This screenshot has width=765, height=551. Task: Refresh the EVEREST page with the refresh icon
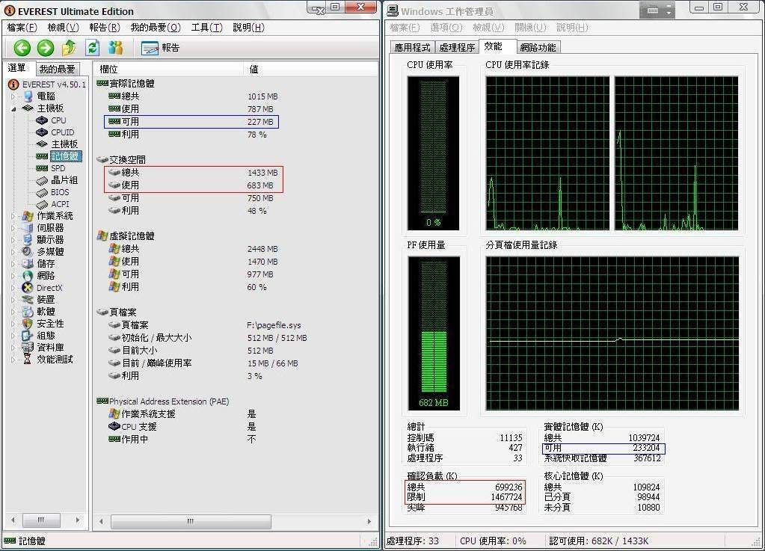[92, 48]
